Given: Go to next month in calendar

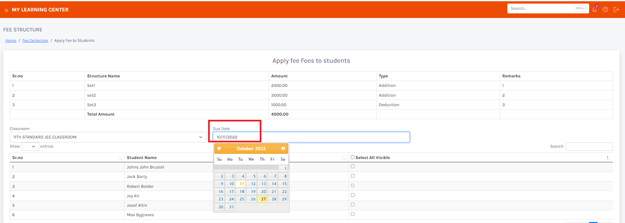Looking at the screenshot, I should tap(283, 149).
